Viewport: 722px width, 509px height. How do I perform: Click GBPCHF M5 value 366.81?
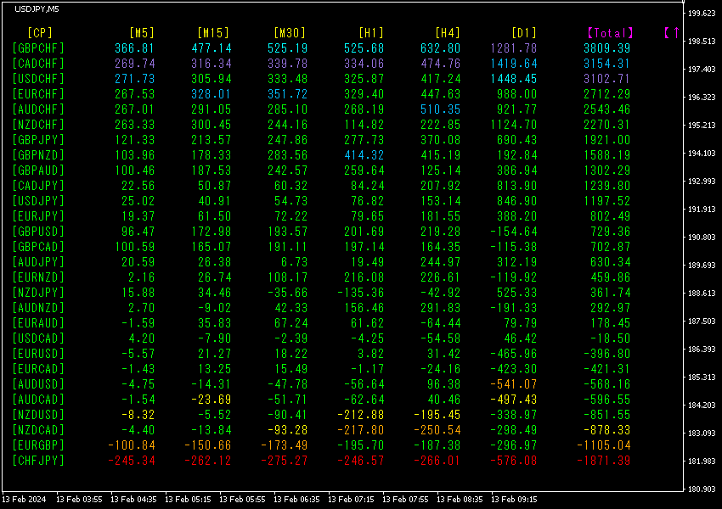pyautogui.click(x=134, y=48)
